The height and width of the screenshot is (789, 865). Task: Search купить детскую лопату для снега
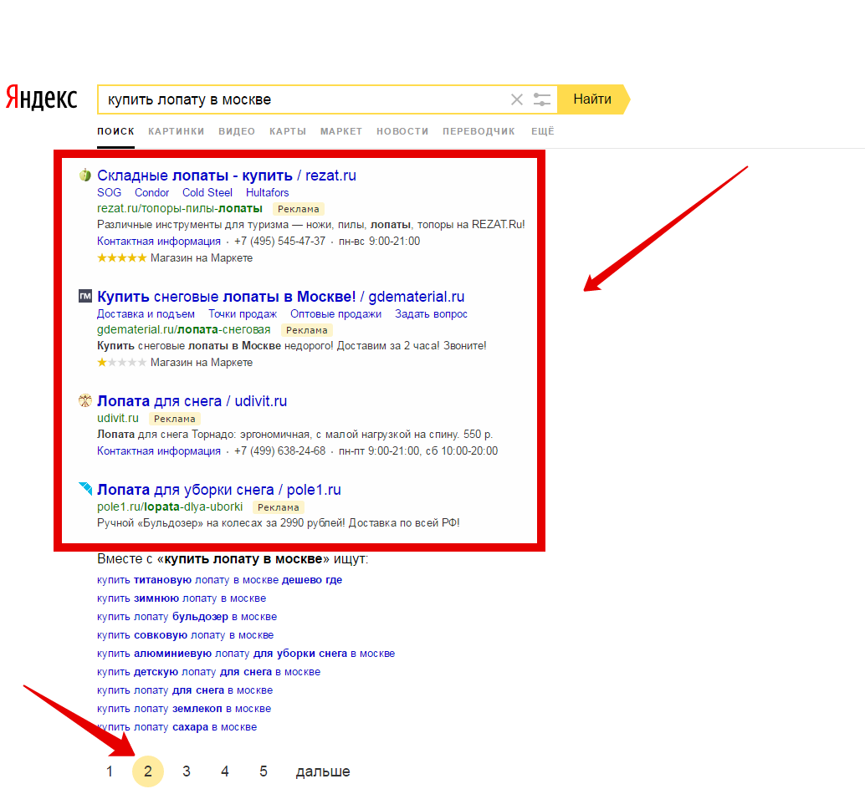[x=208, y=672]
